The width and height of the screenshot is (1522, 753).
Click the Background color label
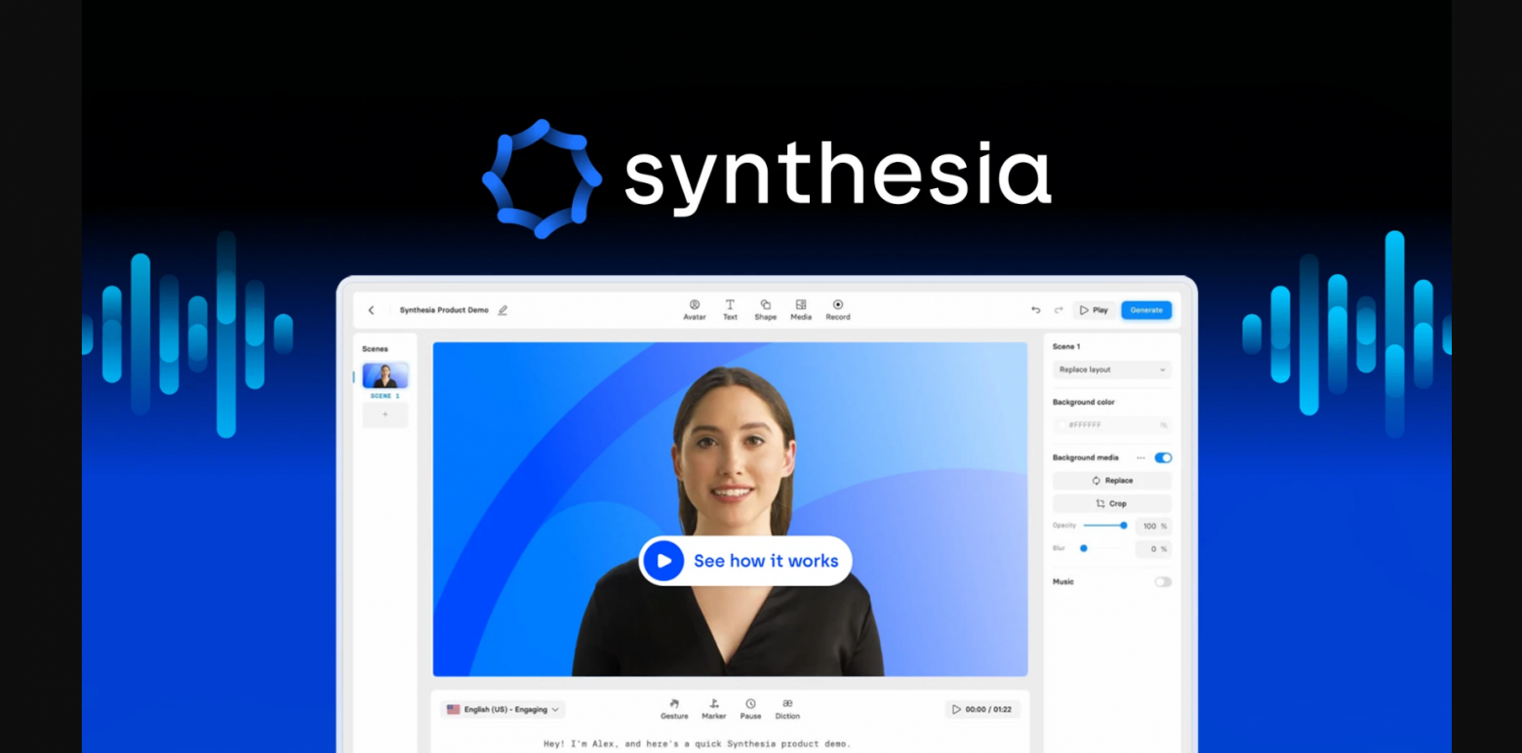click(1083, 402)
